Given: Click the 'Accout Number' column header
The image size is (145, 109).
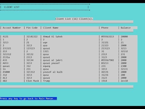Looking at the screenshot, I should point(12,28).
